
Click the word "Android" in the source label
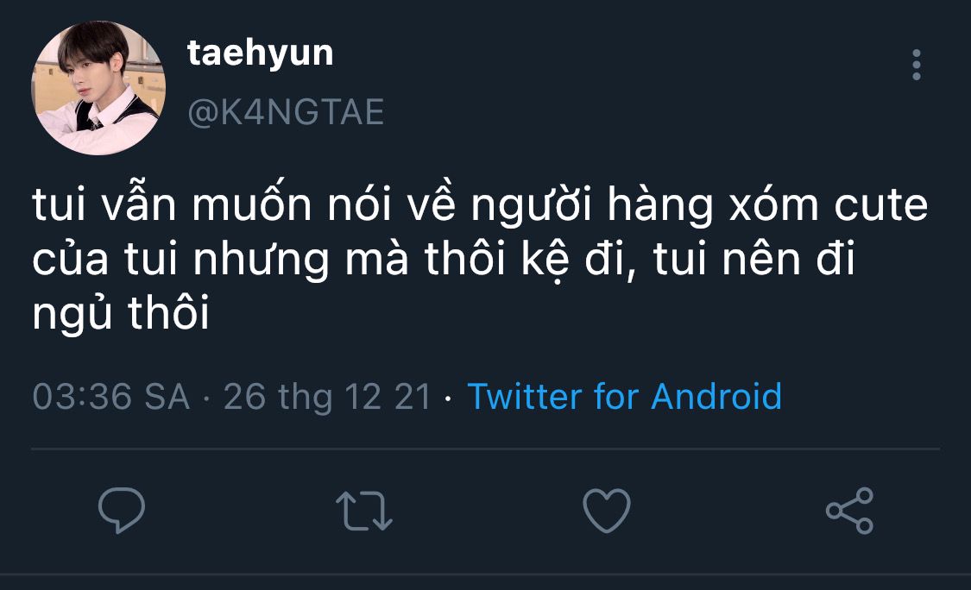(716, 397)
